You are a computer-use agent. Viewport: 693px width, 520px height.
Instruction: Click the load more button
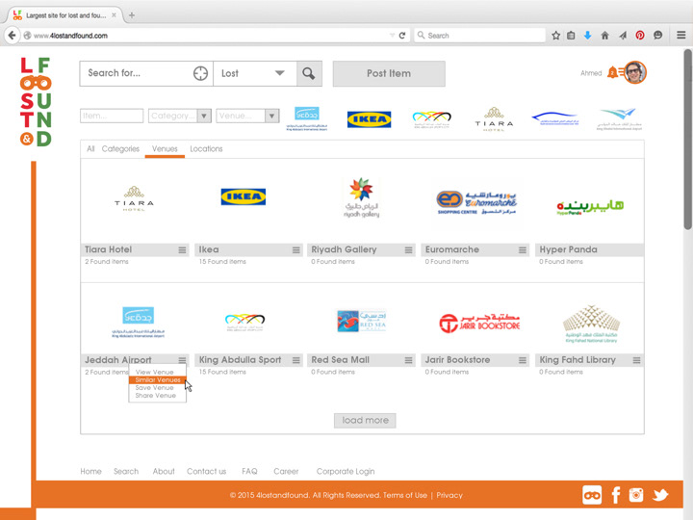click(365, 420)
